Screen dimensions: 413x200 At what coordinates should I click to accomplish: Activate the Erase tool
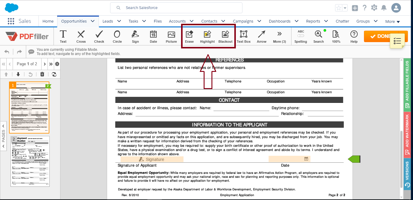click(190, 37)
